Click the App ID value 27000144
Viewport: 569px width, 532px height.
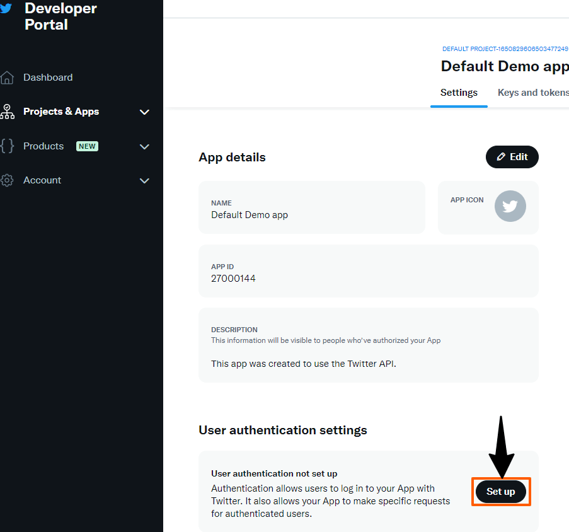(233, 279)
